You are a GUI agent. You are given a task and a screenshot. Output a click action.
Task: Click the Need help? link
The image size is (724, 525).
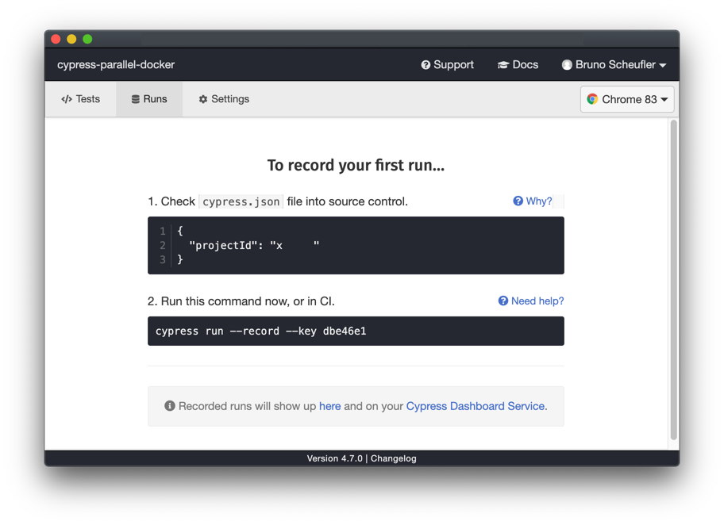(531, 301)
